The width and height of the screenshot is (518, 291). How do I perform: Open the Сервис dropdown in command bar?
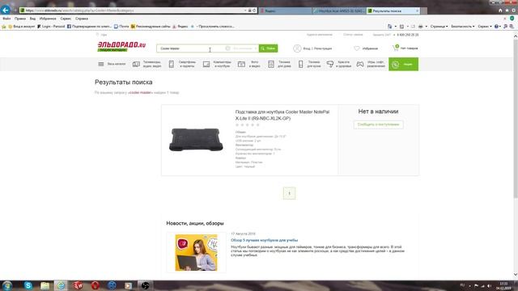pos(485,27)
